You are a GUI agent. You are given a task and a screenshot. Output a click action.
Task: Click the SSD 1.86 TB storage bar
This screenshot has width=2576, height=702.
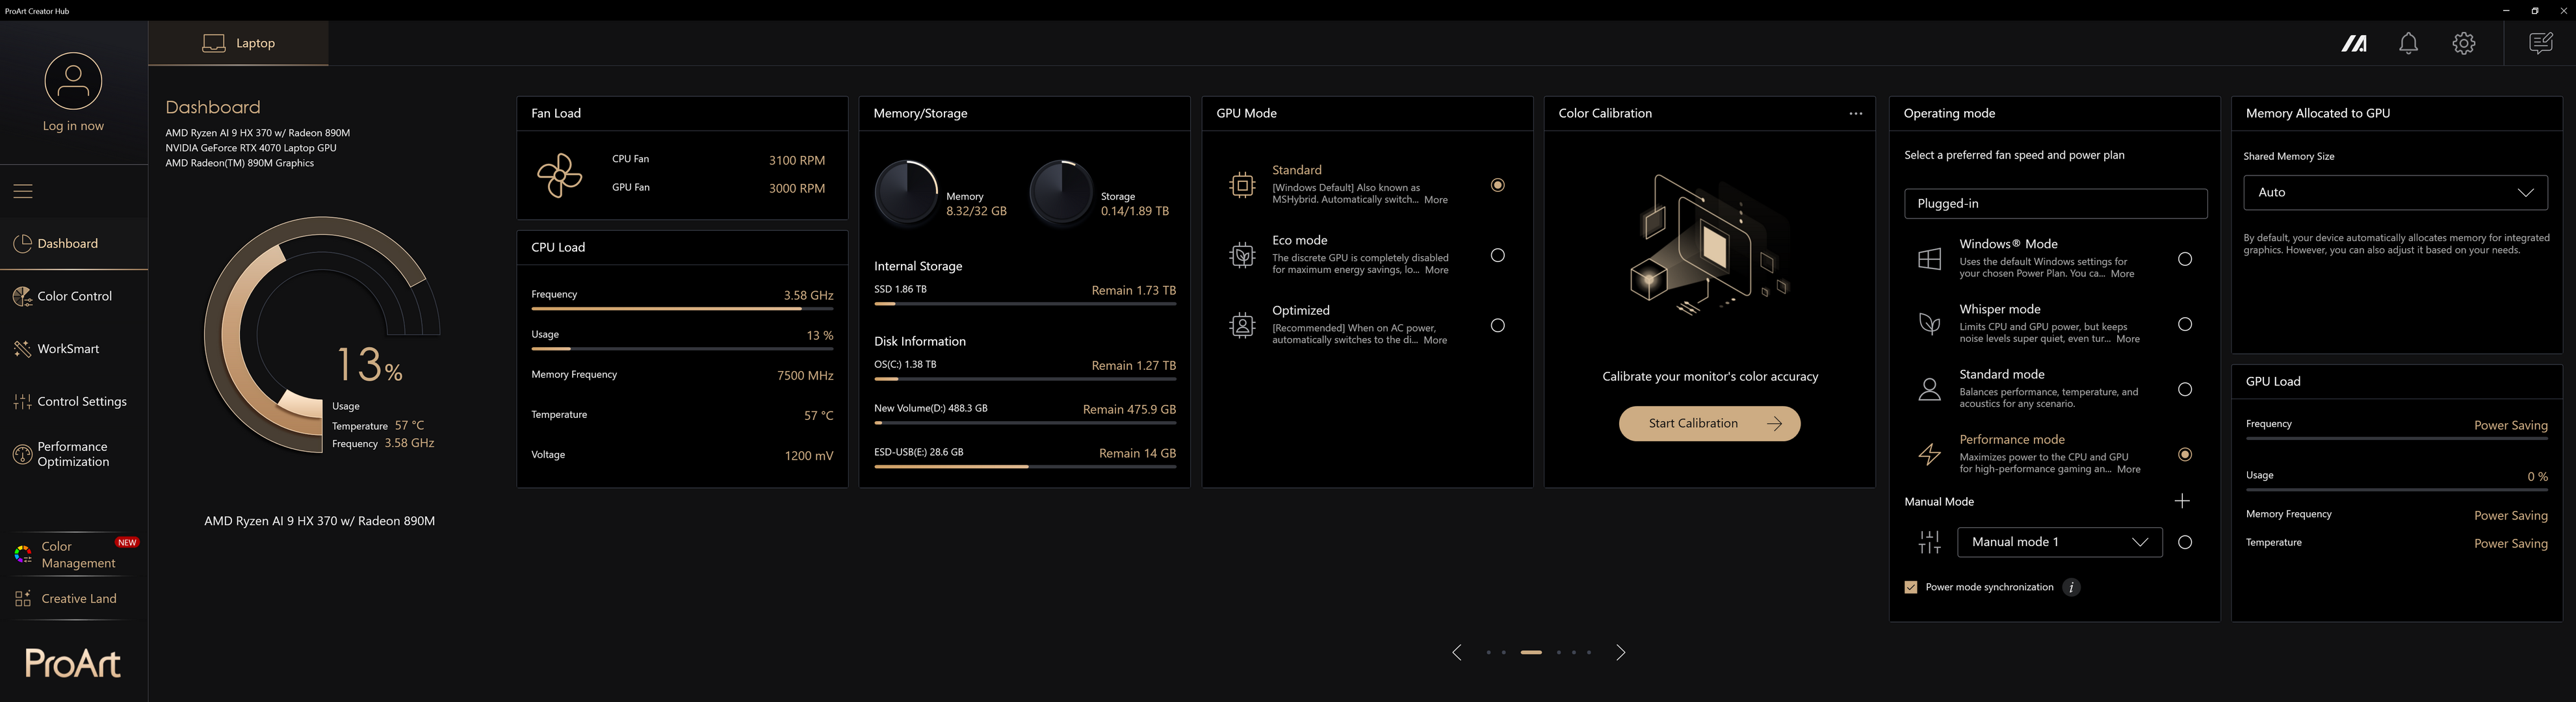pos(1025,304)
